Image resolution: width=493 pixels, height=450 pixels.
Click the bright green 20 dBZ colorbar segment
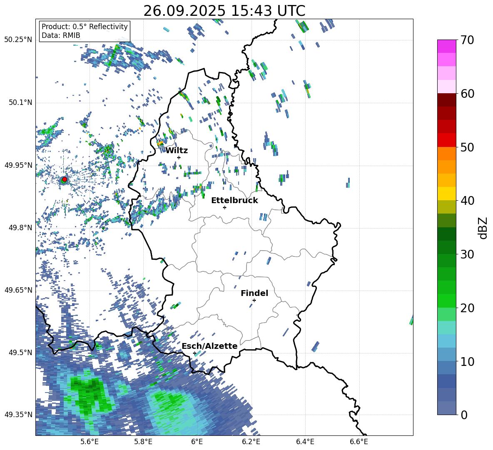[x=446, y=301]
